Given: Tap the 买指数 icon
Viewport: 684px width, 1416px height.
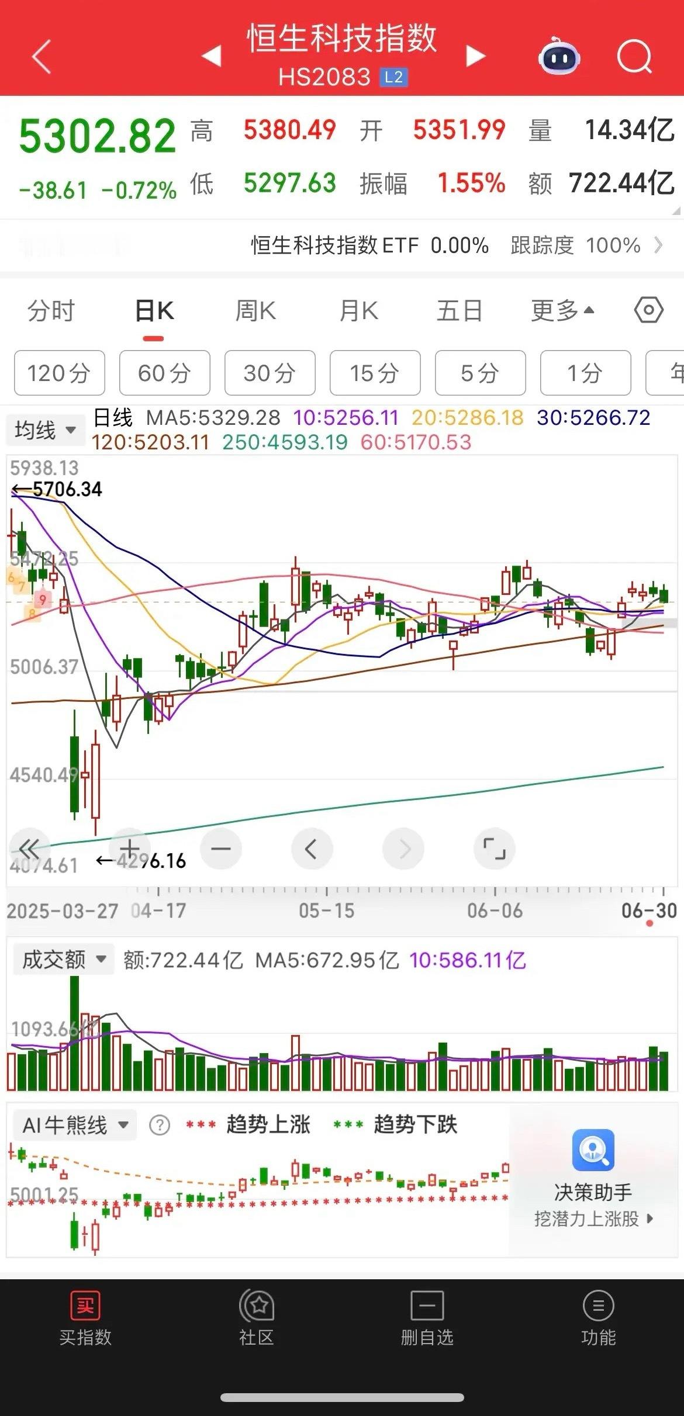Looking at the screenshot, I should 85,1306.
